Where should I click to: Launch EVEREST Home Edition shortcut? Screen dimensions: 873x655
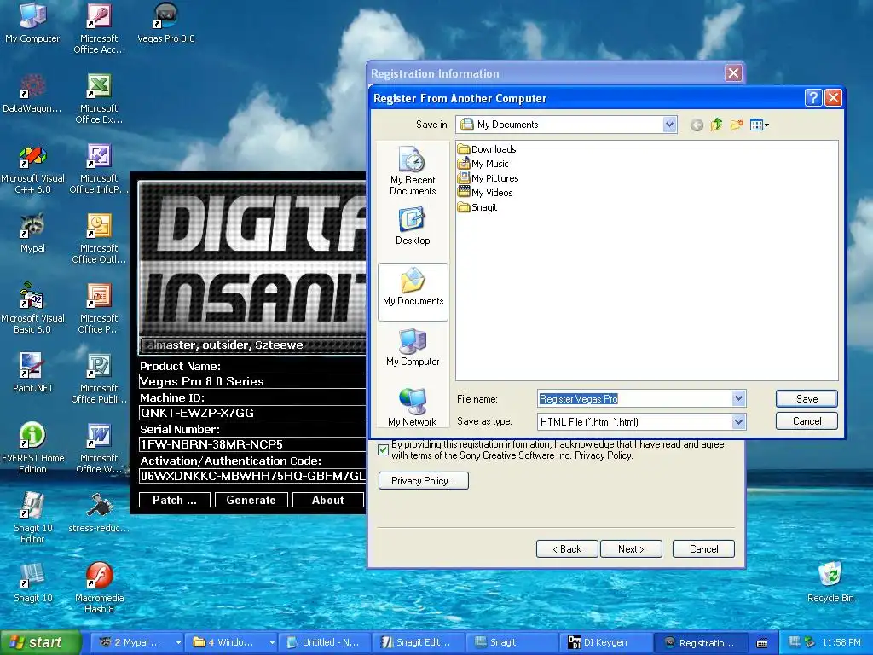(x=32, y=448)
